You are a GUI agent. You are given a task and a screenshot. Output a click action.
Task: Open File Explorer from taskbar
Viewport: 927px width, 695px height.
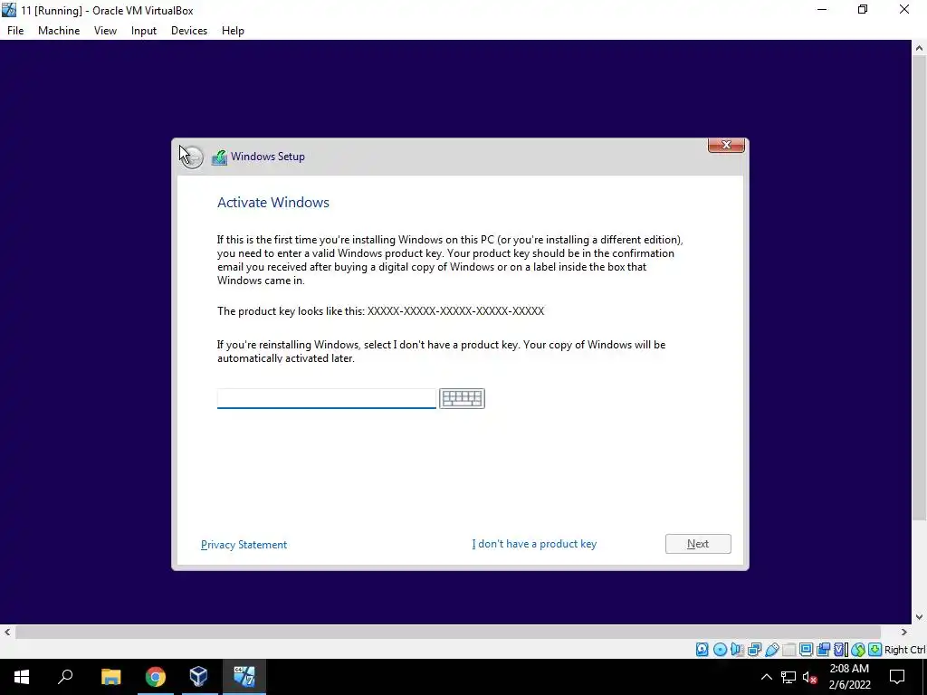pyautogui.click(x=110, y=677)
